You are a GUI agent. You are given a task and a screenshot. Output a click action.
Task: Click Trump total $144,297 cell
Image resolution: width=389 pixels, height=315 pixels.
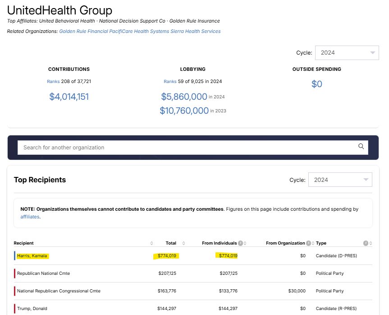(x=167, y=309)
